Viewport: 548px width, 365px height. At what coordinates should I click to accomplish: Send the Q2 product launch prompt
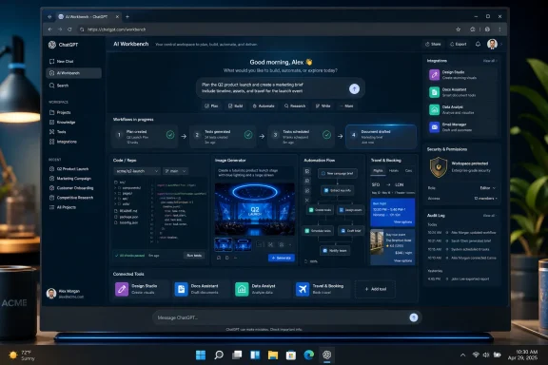354,88
